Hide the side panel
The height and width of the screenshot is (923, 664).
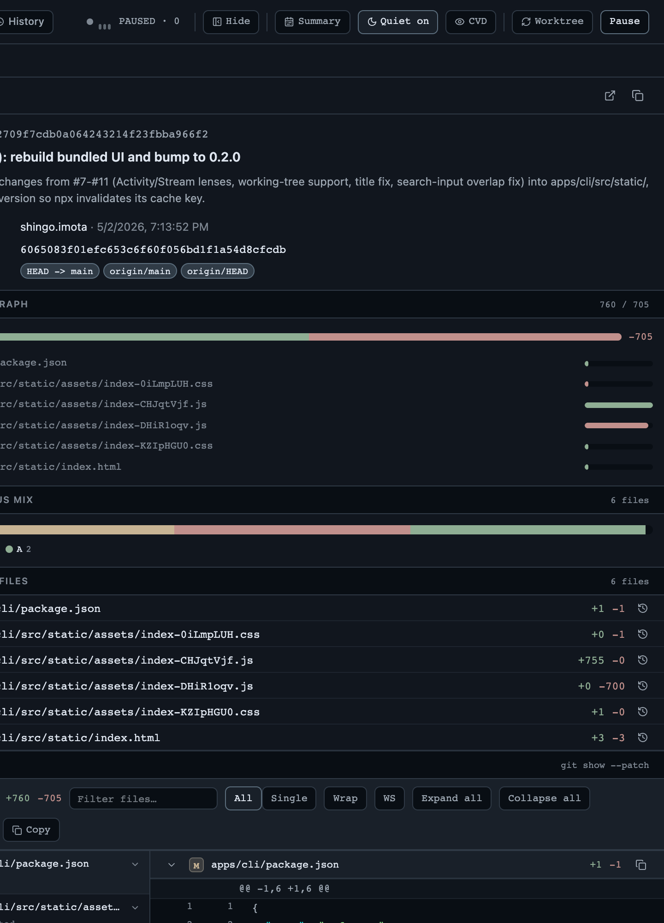click(x=231, y=22)
